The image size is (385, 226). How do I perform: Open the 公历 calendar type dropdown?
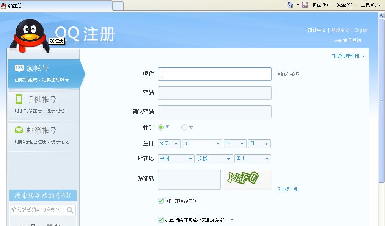[169, 143]
